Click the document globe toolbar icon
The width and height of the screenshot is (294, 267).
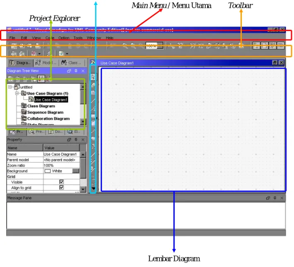point(61,54)
